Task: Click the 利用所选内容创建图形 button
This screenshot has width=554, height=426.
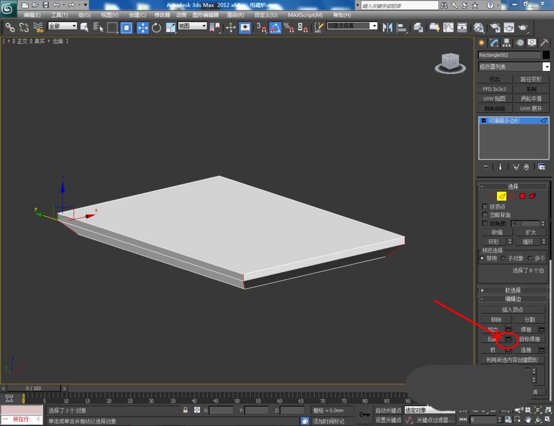Action: (x=512, y=360)
